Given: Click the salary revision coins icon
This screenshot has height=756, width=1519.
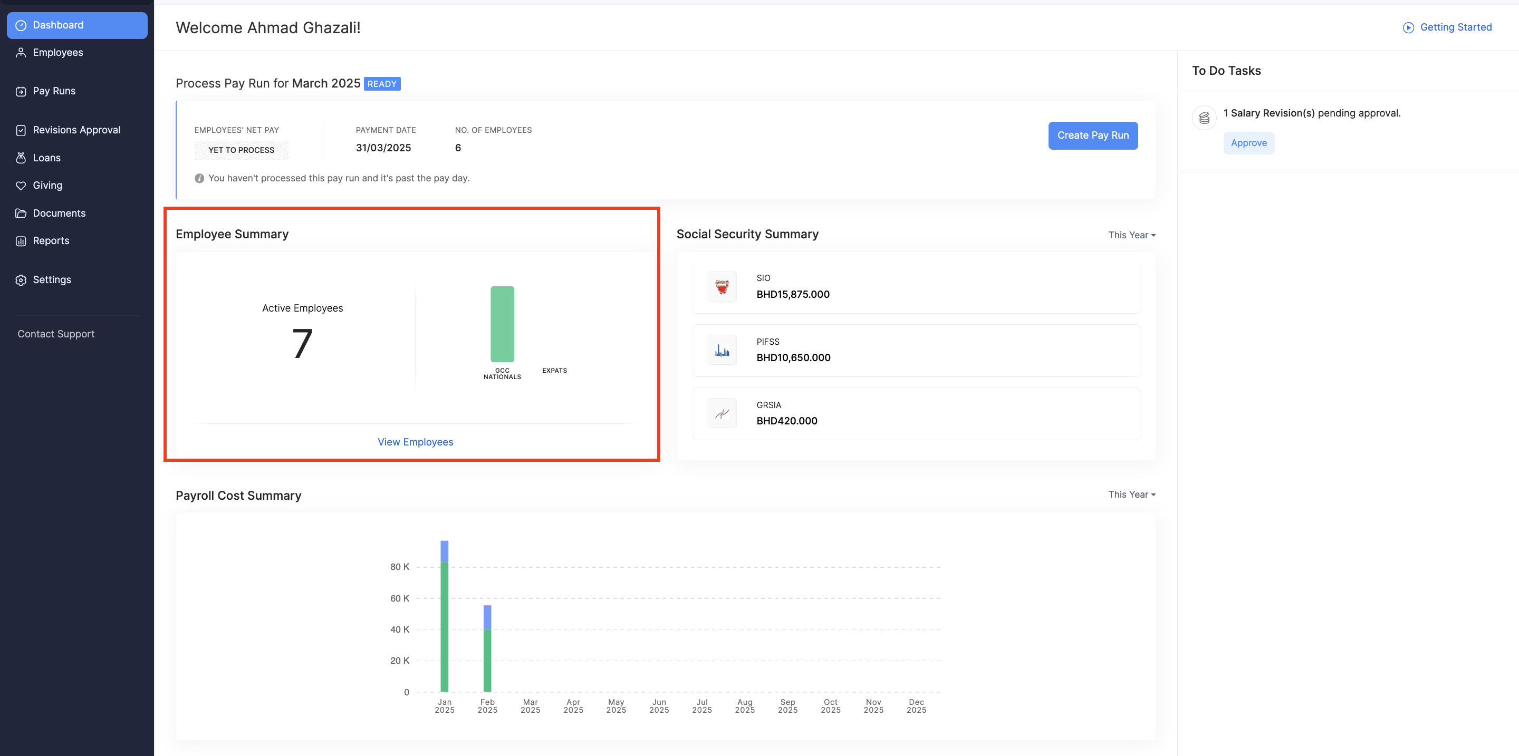Looking at the screenshot, I should click(1204, 117).
